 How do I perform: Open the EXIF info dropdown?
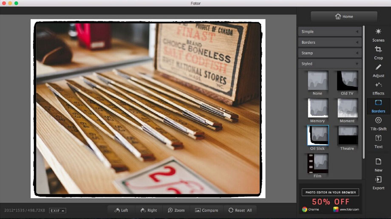57,211
